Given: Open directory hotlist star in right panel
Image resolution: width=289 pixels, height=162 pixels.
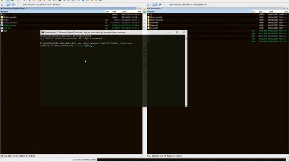Looking at the screenshot, I should [x=284, y=8].
